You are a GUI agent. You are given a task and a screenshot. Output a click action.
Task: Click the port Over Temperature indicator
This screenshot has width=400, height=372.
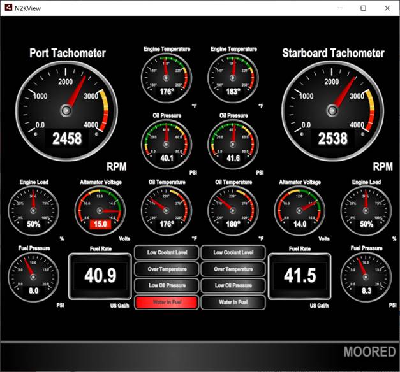tap(167, 269)
